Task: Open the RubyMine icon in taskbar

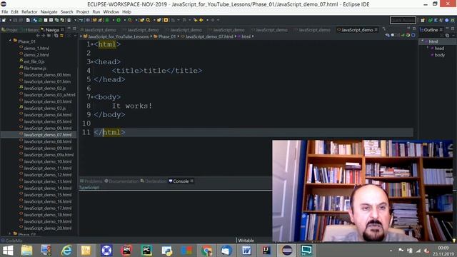Action: click(x=126, y=251)
